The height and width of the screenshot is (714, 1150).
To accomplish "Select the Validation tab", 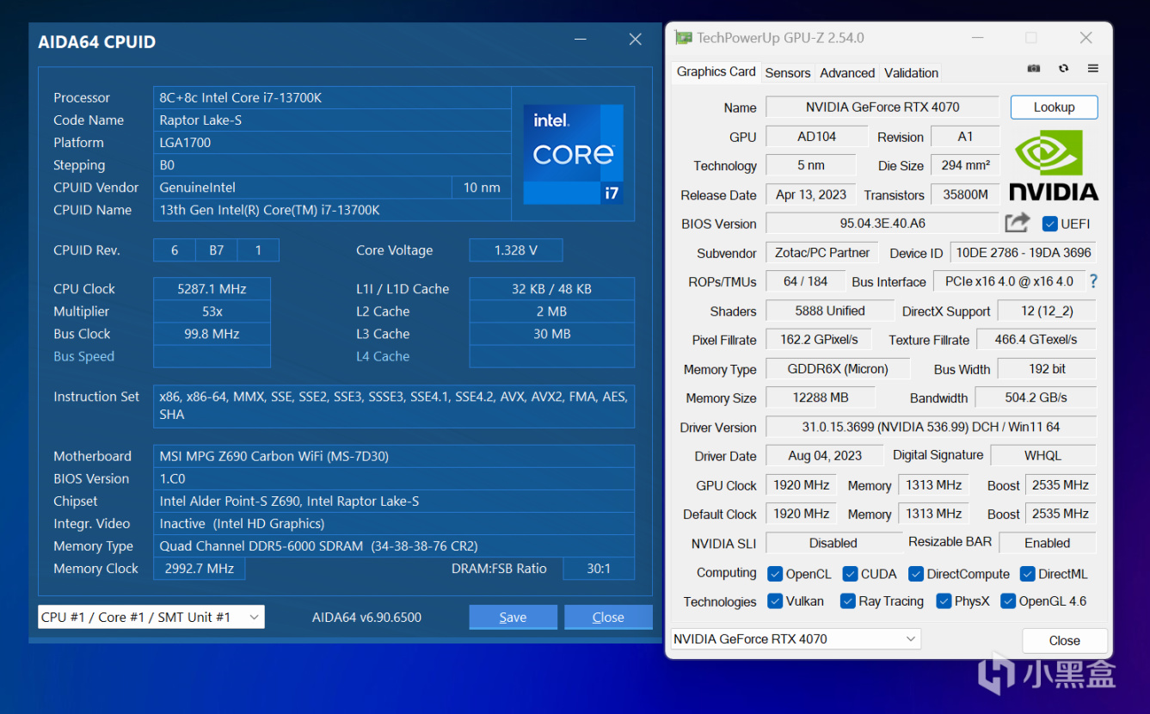I will coord(911,73).
